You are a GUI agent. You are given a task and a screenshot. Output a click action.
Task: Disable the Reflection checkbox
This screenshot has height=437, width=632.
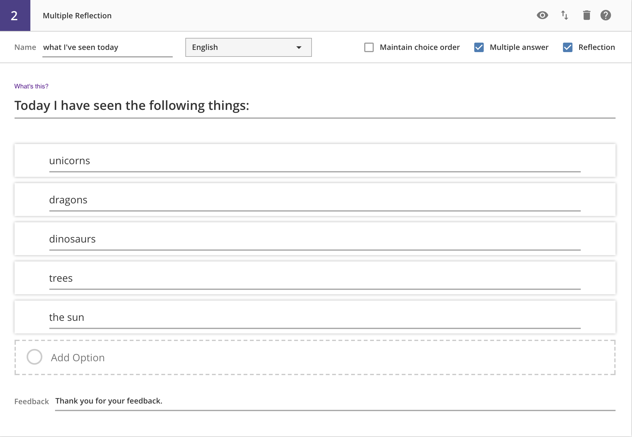pos(567,47)
